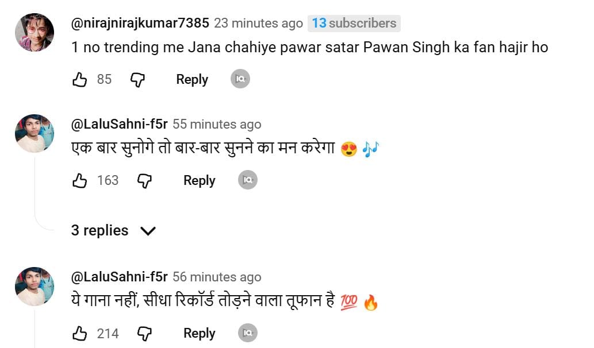Dislike the comment posted 56 minutes ago
This screenshot has width=594, height=348.
coord(144,334)
